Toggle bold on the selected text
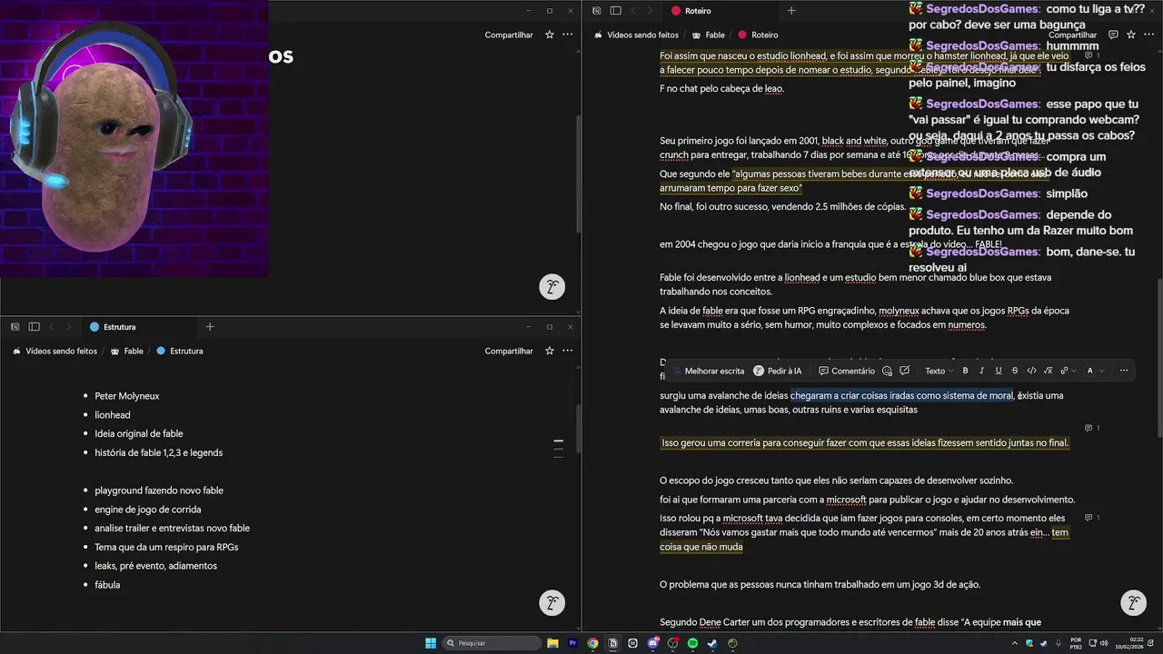The width and height of the screenshot is (1163, 654). [x=965, y=371]
